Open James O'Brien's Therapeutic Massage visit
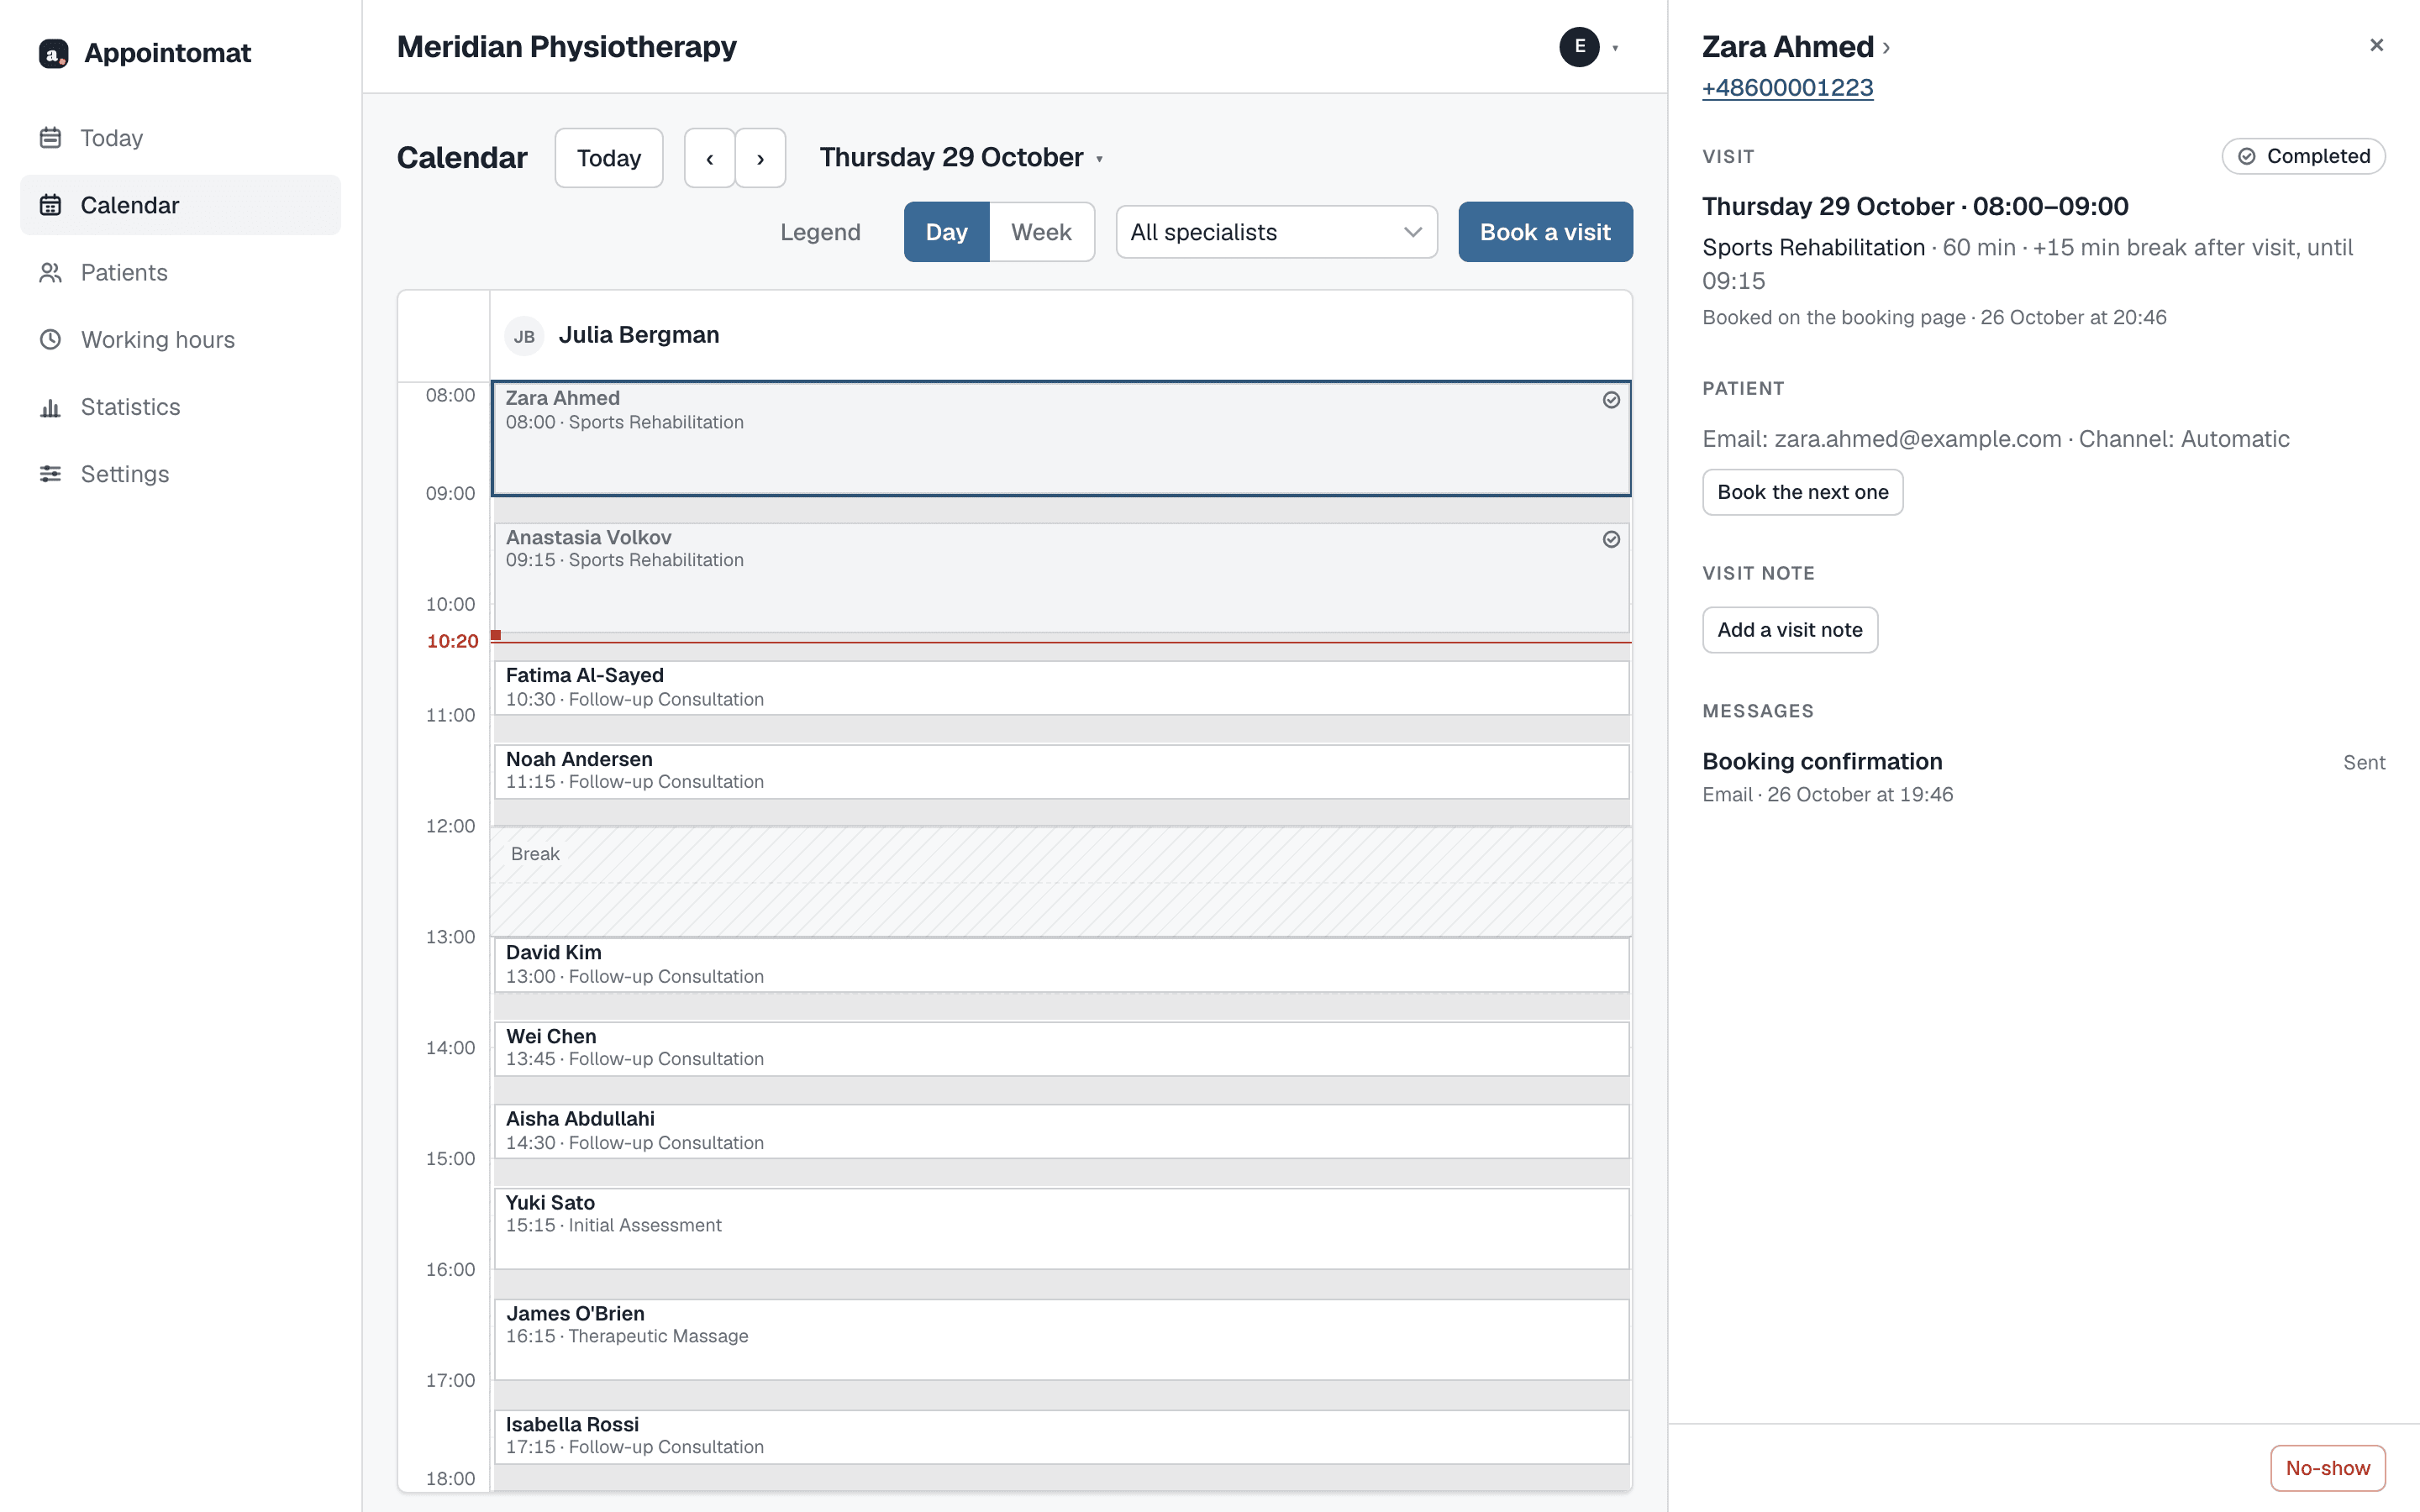2420x1512 pixels. pos(1061,1339)
